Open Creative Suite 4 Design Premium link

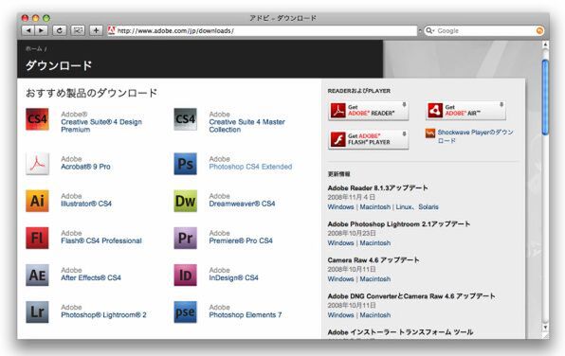[x=101, y=126]
